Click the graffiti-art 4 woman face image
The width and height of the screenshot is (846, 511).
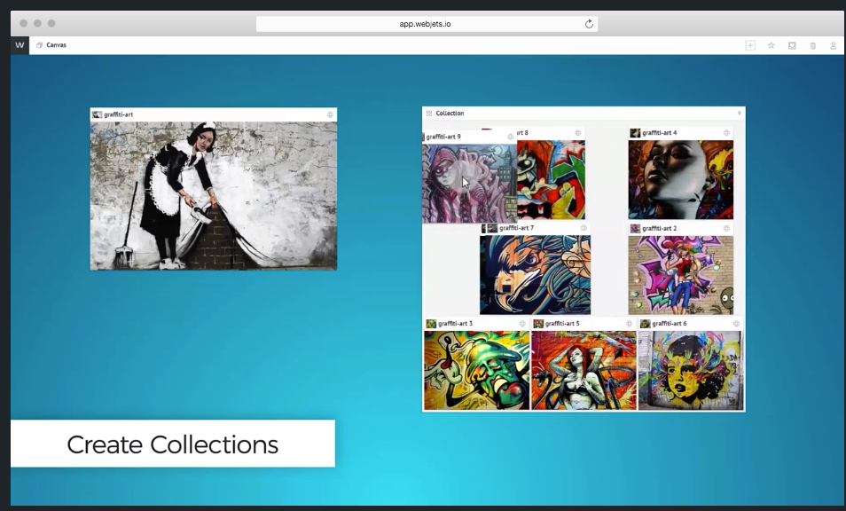681,180
